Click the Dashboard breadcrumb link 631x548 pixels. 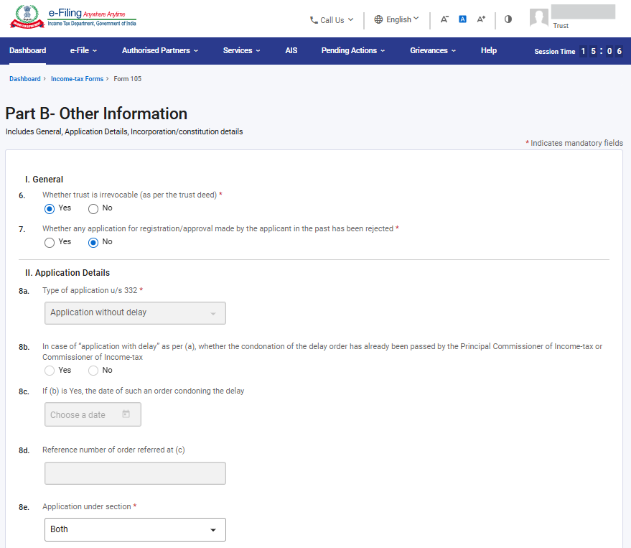pos(25,79)
